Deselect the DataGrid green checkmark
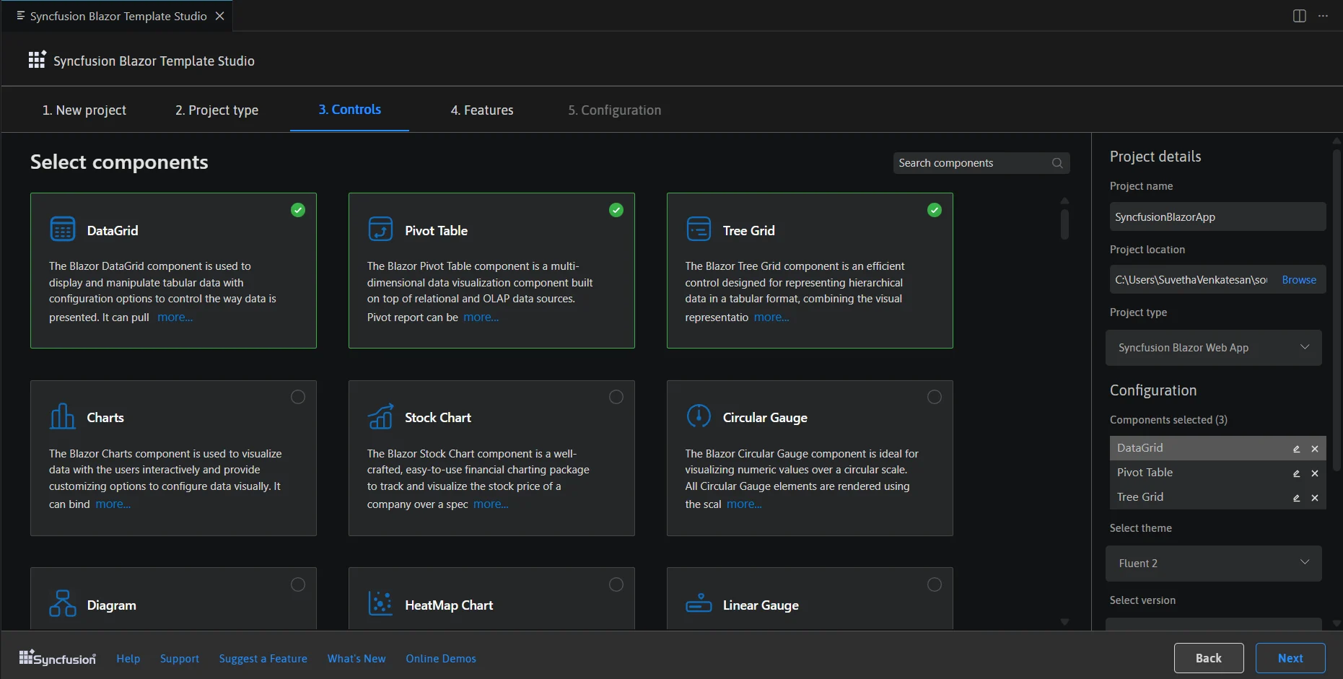1343x679 pixels. [298, 210]
